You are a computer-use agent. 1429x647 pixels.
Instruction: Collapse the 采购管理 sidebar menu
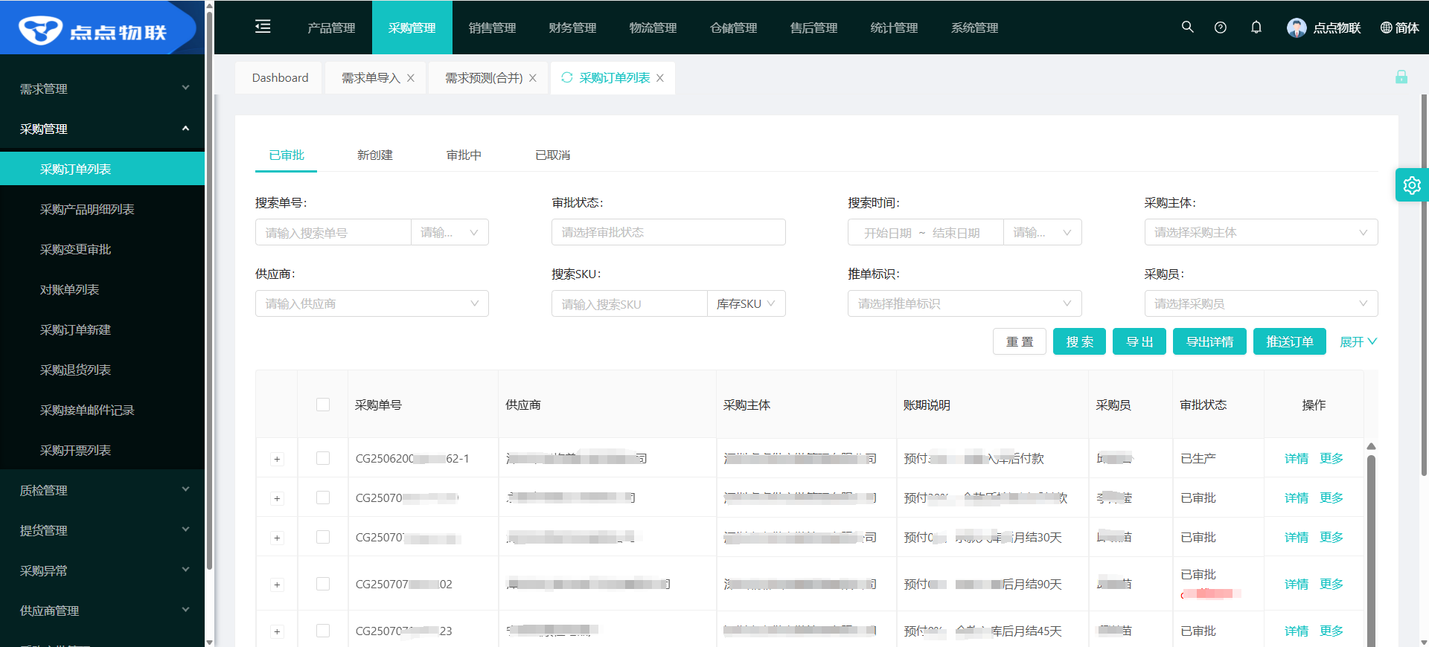pos(102,129)
